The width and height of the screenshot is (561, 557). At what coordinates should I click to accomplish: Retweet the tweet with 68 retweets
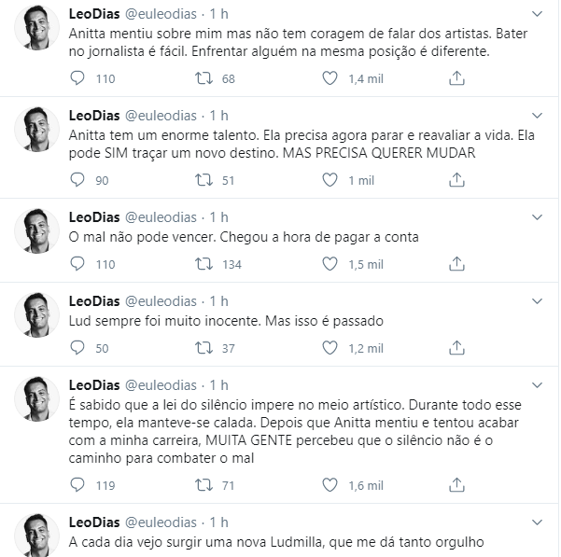(203, 78)
